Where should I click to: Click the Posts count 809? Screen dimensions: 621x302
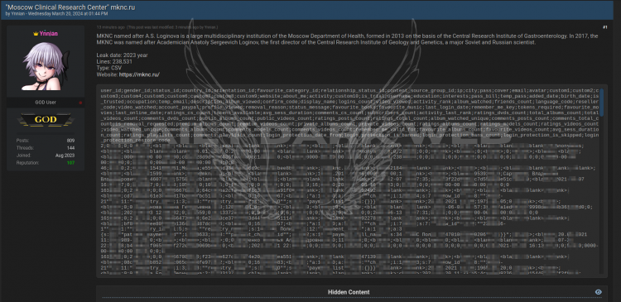pos(71,141)
